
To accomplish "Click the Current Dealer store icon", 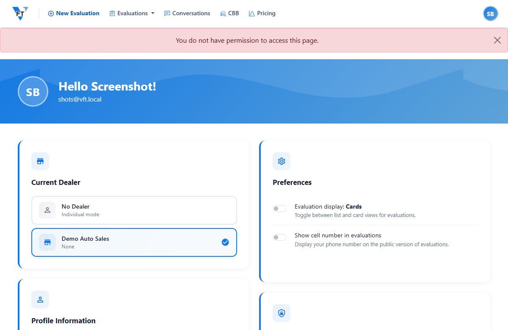I will click(x=40, y=161).
